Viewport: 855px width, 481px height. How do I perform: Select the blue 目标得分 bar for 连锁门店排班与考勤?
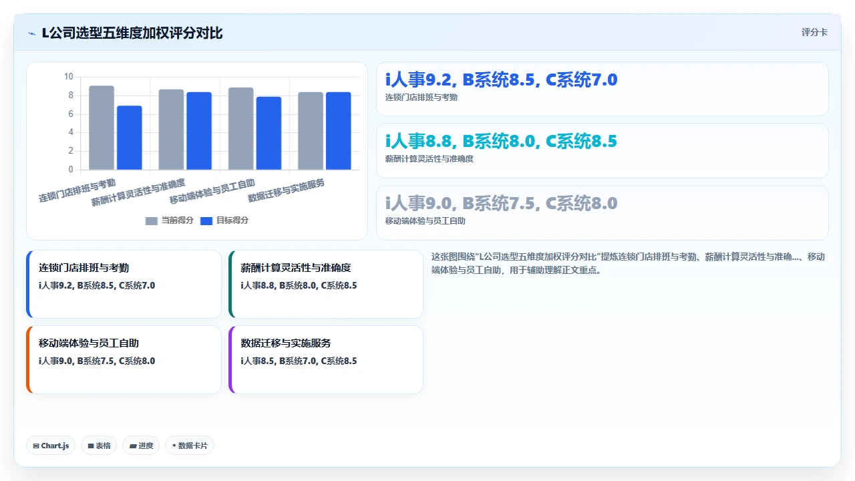[130, 138]
